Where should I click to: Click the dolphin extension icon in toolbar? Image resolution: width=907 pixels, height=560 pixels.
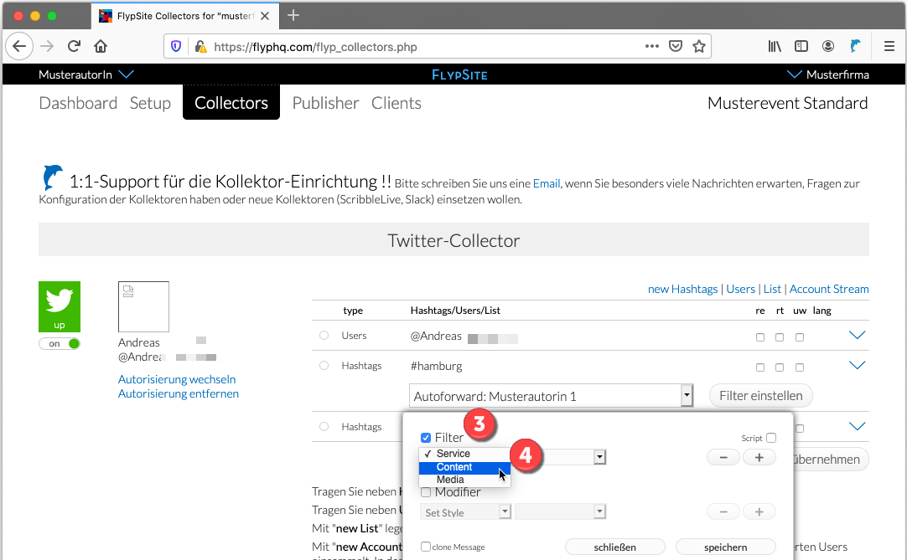855,46
